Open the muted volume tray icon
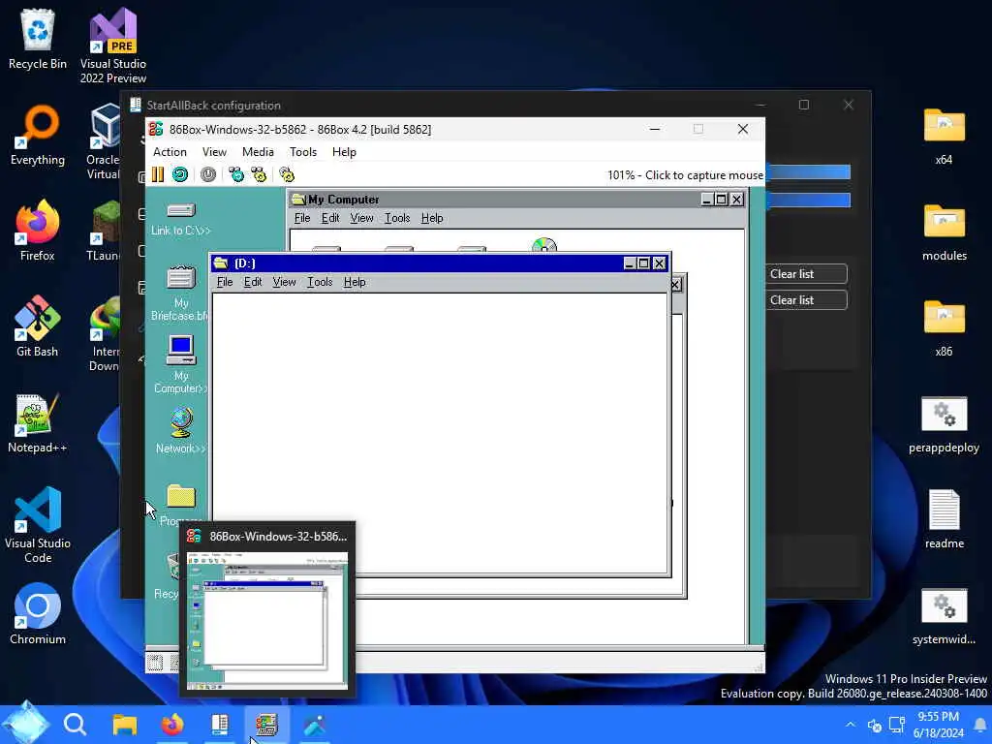The height and width of the screenshot is (744, 992). pos(875,725)
